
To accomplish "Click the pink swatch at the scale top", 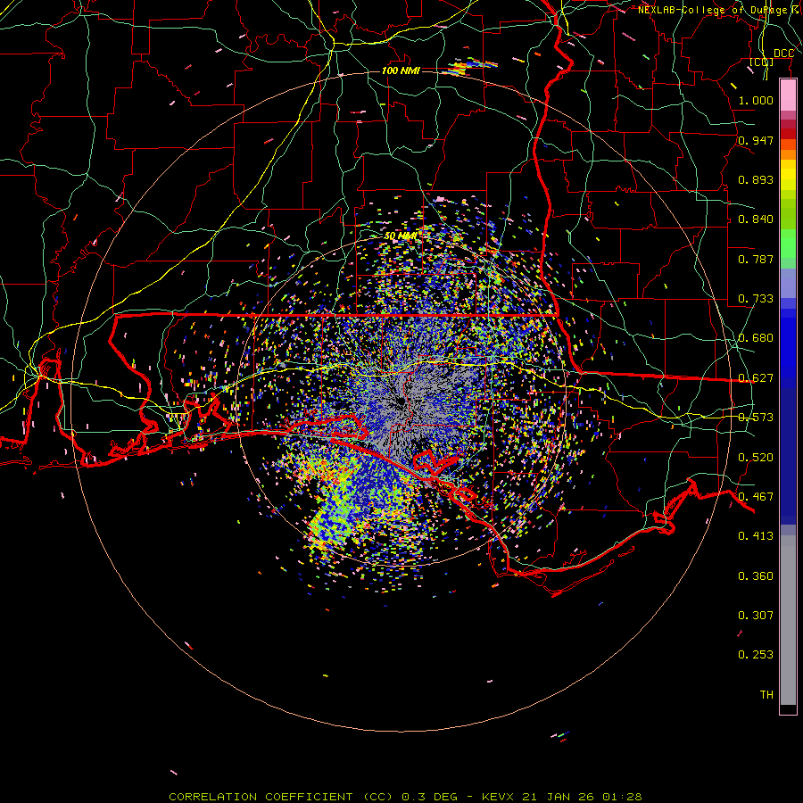I will [788, 95].
